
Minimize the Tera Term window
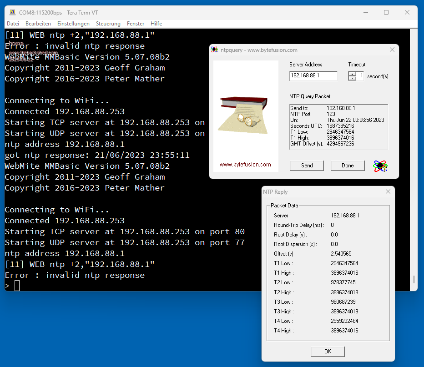[x=365, y=12]
